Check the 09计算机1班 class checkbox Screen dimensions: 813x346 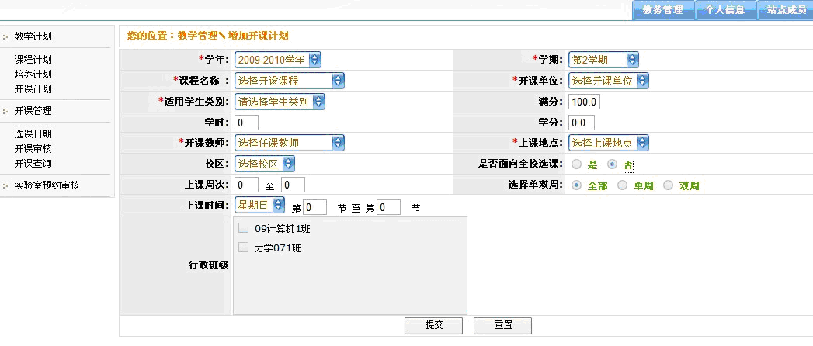pos(243,228)
